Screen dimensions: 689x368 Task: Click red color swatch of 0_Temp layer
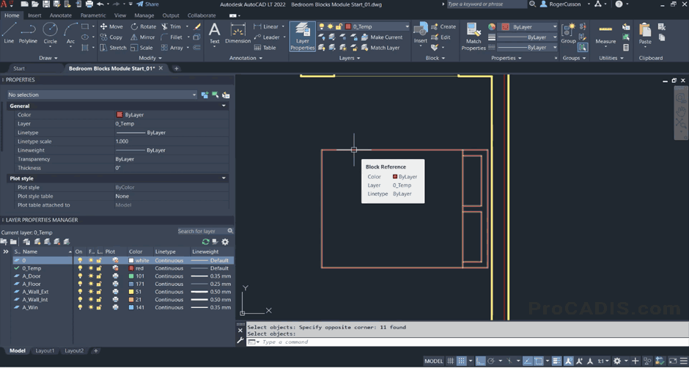(x=131, y=268)
